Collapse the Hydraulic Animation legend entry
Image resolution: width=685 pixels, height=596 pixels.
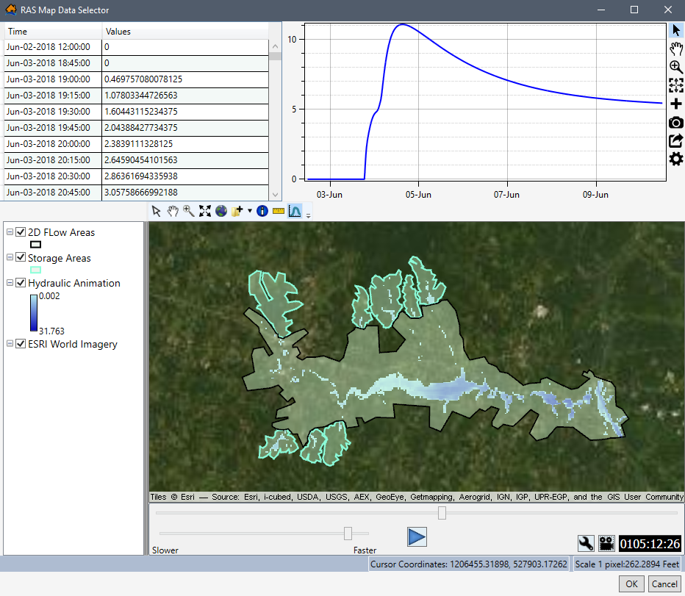(x=10, y=283)
